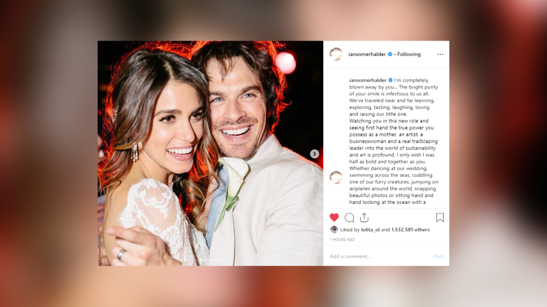
Task: Click the verified badge in header
Action: (390, 54)
